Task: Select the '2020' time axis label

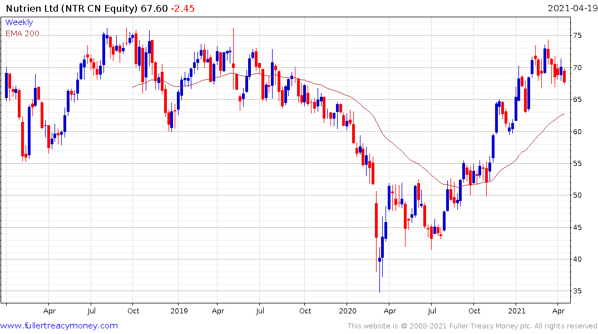Action: pyautogui.click(x=348, y=311)
